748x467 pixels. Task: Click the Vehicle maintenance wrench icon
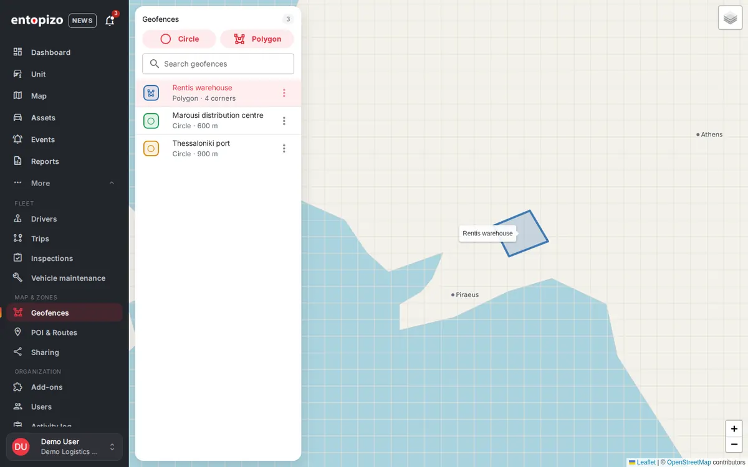(17, 278)
